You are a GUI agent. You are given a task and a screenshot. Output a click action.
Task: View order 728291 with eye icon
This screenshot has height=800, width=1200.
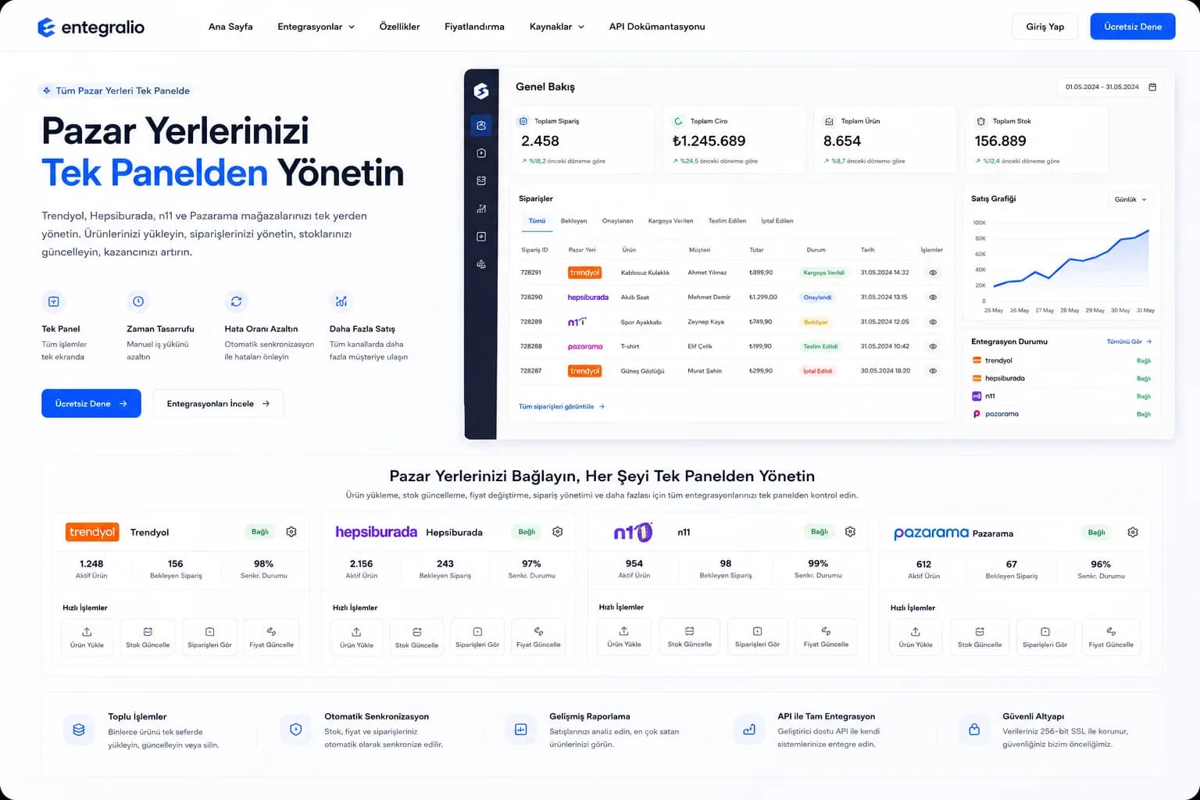click(x=933, y=273)
